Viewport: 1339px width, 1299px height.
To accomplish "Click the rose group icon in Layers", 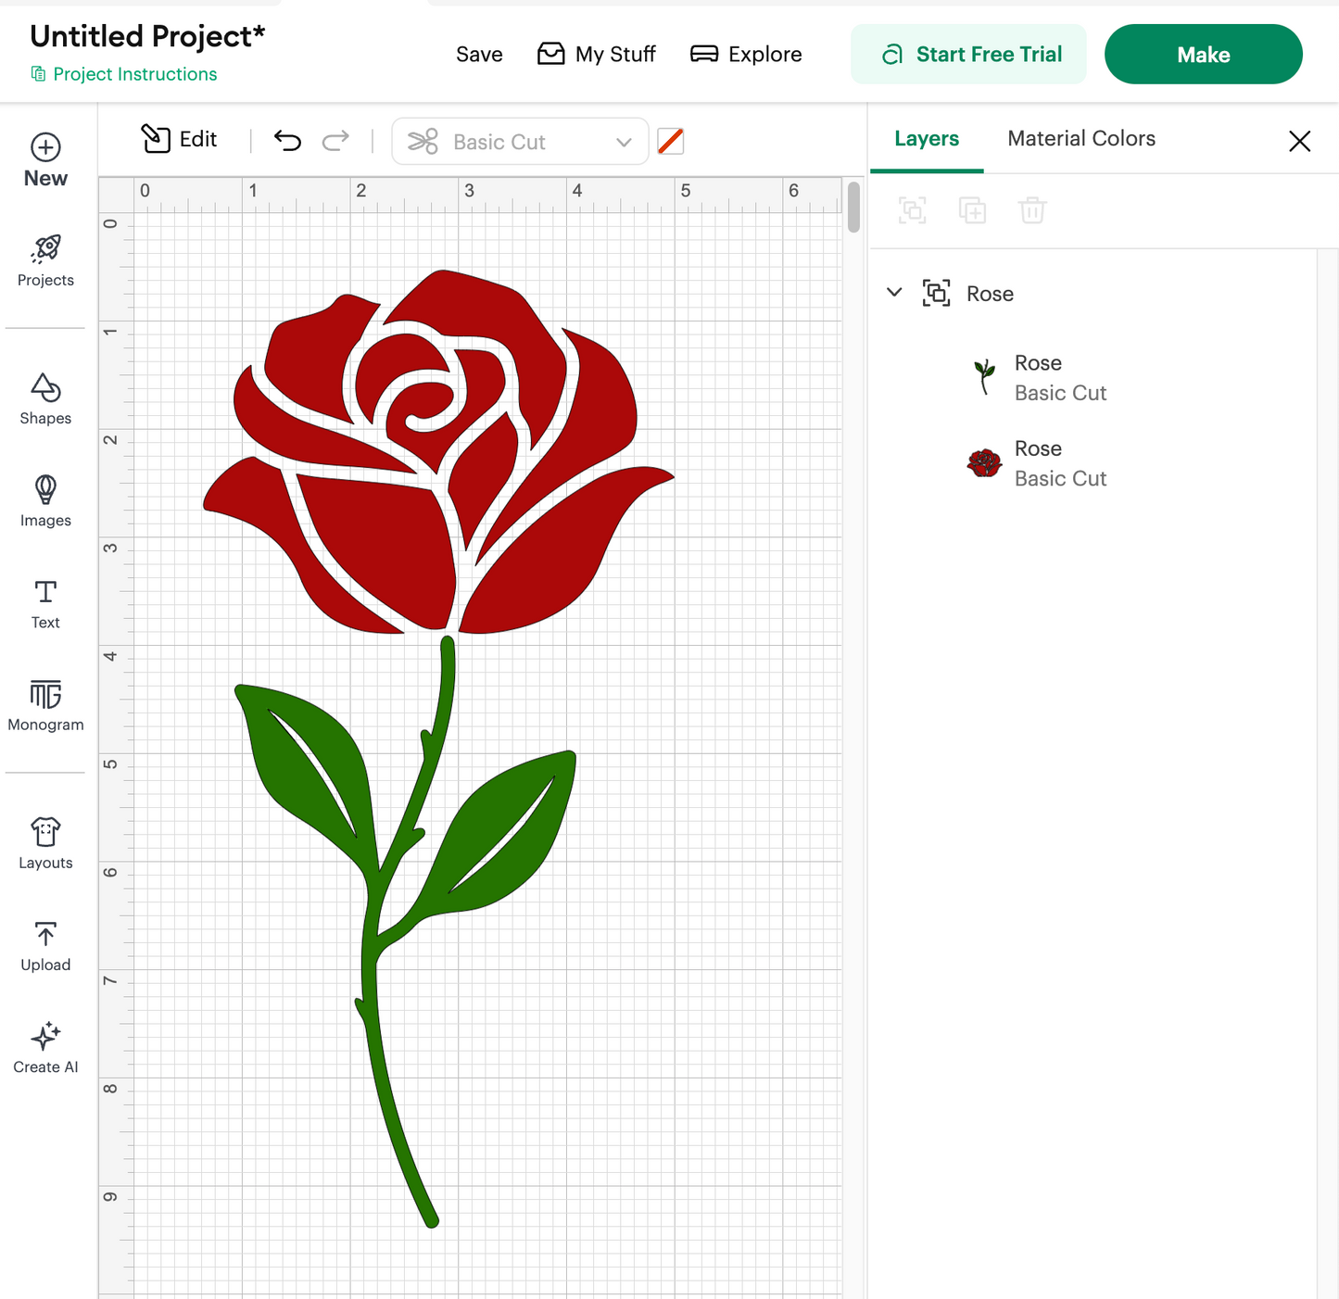I will click(937, 293).
